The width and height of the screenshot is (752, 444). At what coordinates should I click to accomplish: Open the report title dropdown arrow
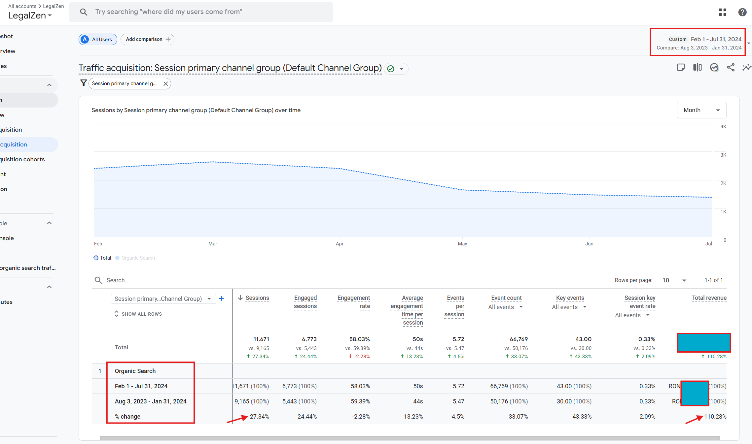402,69
